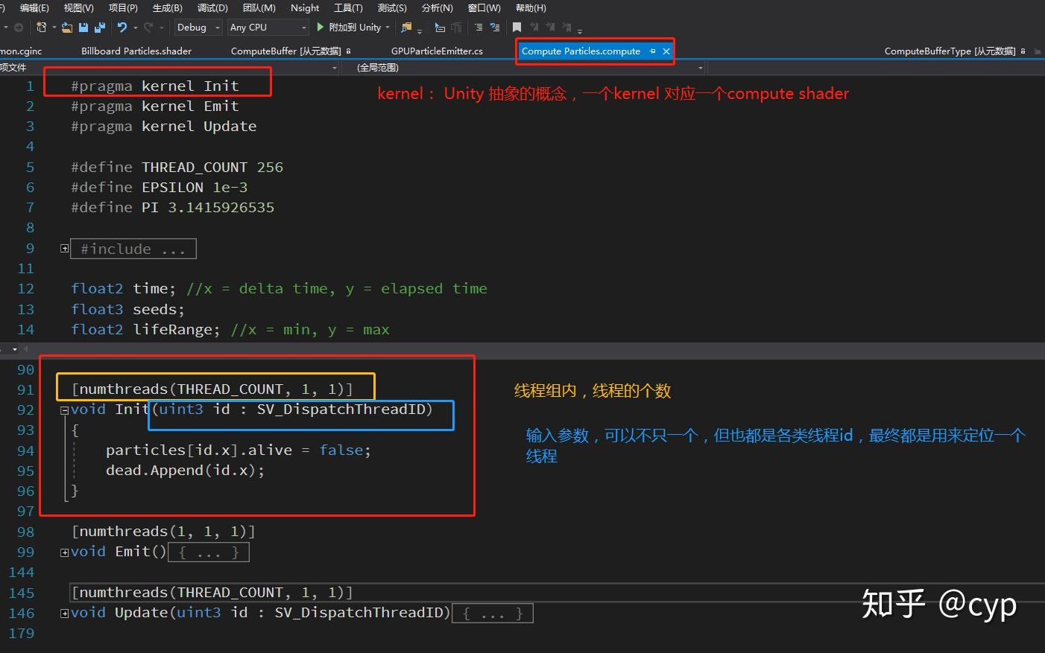
Task: Open the 团队(M) menu
Action: tap(259, 7)
